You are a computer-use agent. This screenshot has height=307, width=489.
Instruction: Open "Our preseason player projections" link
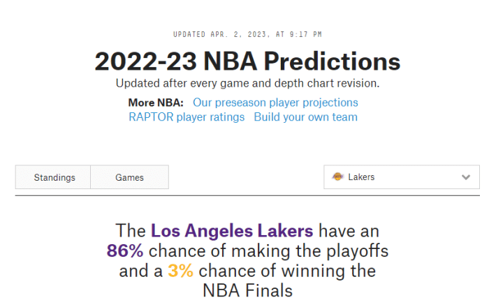[x=275, y=103]
